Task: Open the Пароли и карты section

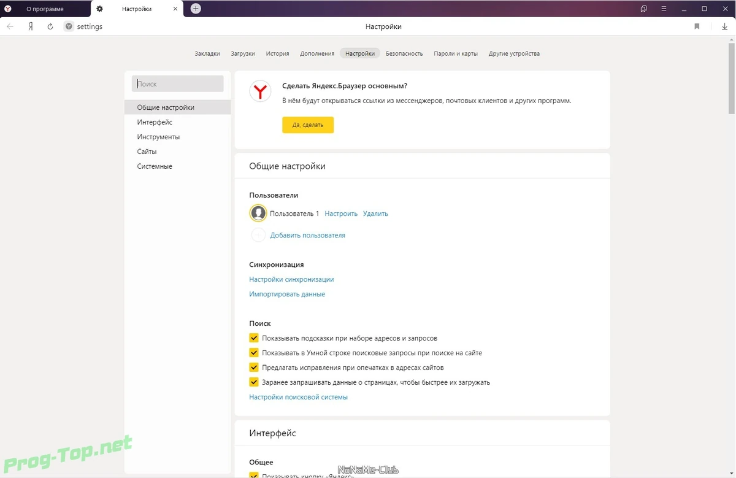Action: click(x=456, y=53)
